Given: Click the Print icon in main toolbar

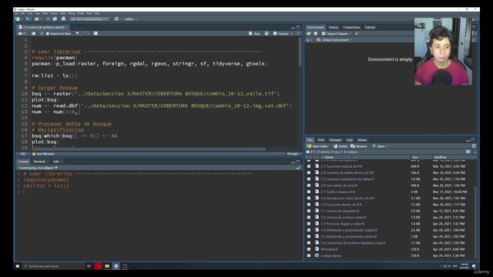Looking at the screenshot, I should click(63, 19).
